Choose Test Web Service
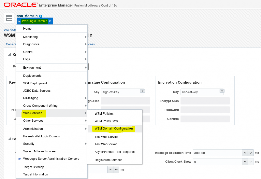Viewport: 261px width, 179px height. (x=115, y=137)
